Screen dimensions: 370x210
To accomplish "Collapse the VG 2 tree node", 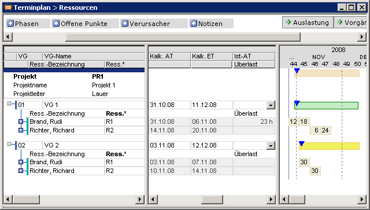I will point(9,144).
